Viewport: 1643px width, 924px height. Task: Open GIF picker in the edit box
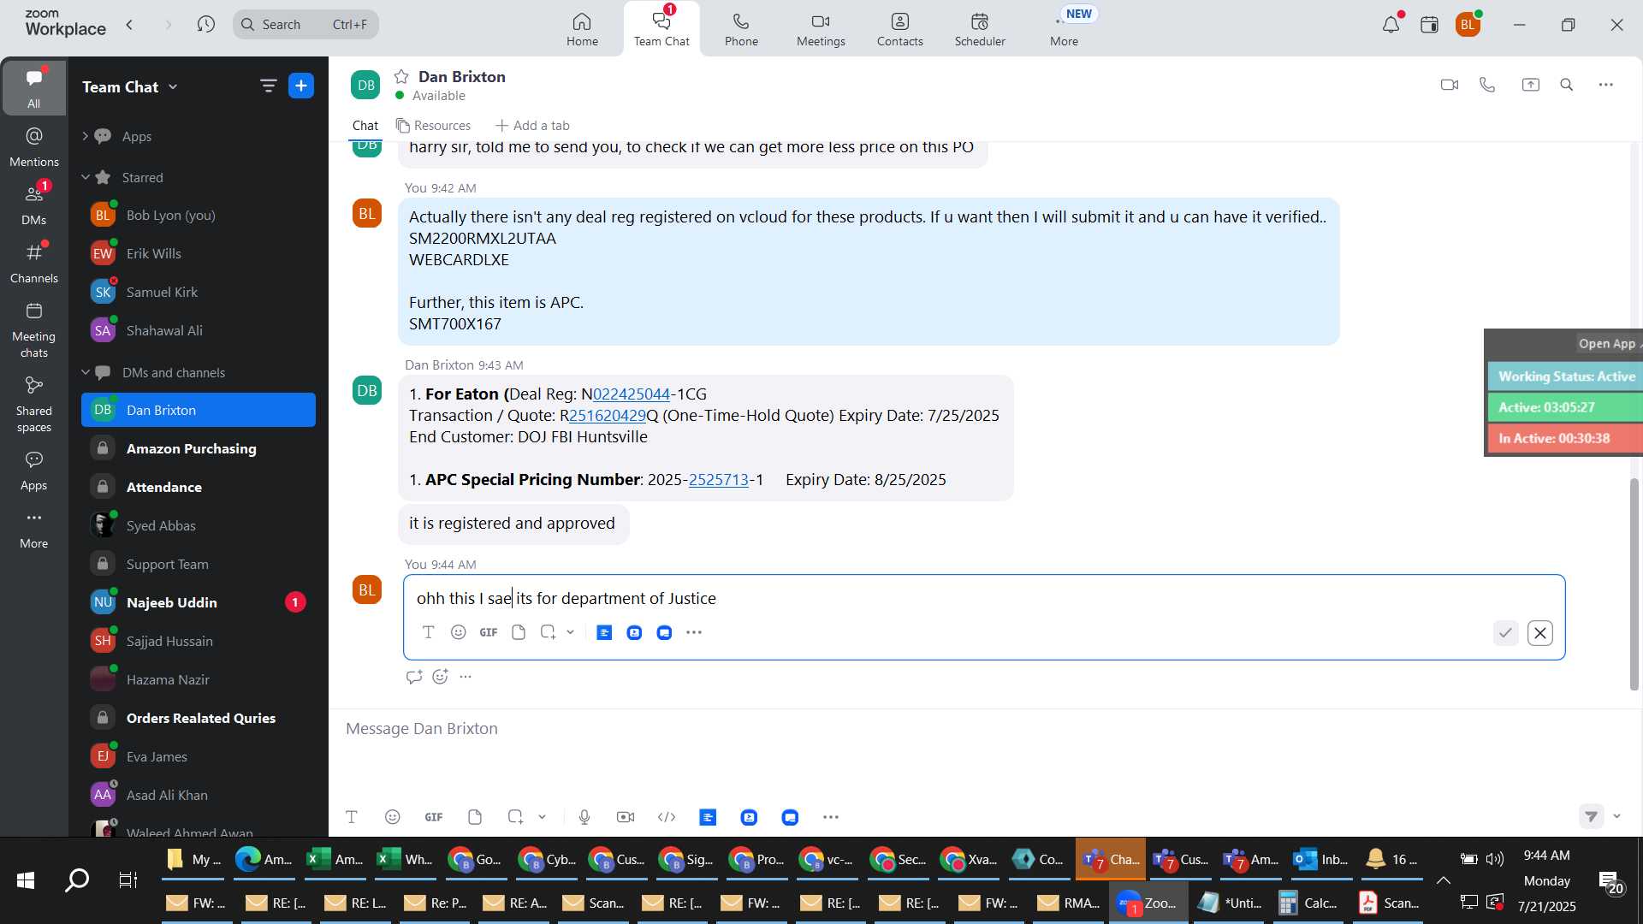pyautogui.click(x=489, y=632)
